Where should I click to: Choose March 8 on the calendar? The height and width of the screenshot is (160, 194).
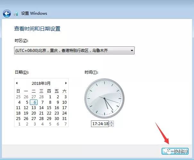coord(50,102)
